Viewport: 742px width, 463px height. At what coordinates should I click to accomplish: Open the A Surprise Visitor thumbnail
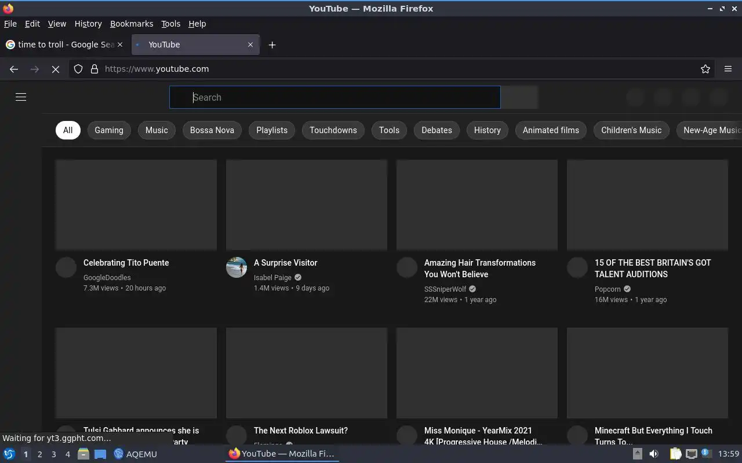(x=307, y=205)
